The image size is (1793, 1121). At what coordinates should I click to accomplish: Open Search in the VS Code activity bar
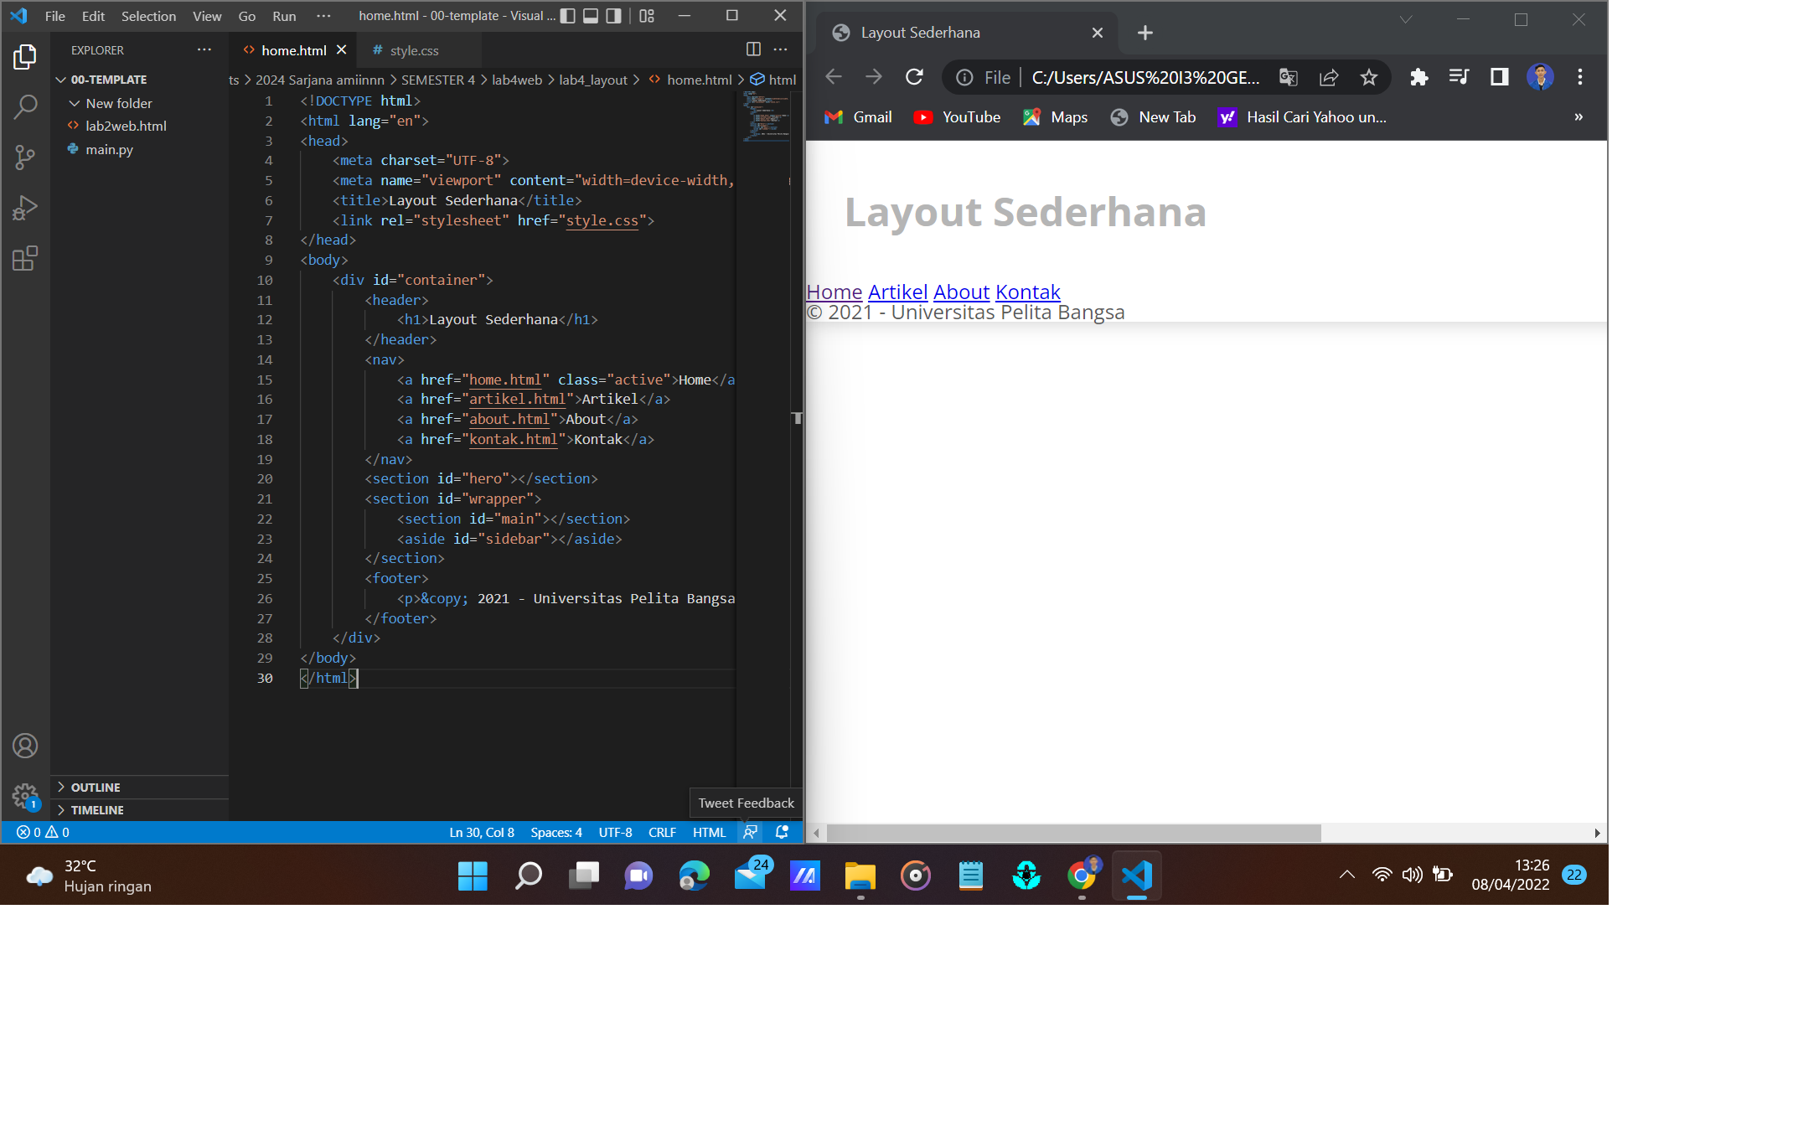click(x=25, y=107)
